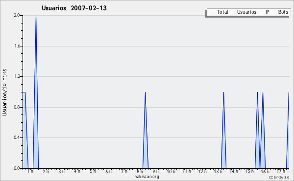Click the '2 h' x-axis label
This screenshot has width=294, height=181.
46,171
